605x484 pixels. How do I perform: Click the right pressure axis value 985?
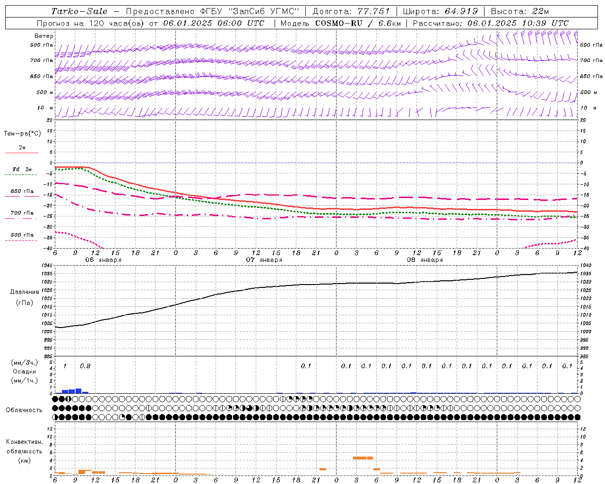tap(585, 356)
